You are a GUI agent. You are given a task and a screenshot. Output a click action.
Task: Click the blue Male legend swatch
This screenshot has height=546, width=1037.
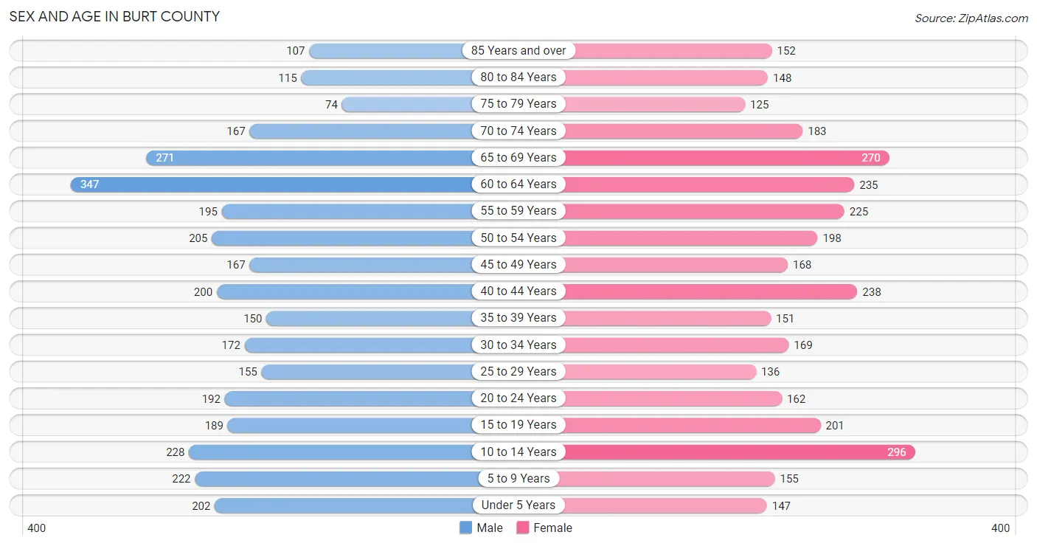pos(465,528)
